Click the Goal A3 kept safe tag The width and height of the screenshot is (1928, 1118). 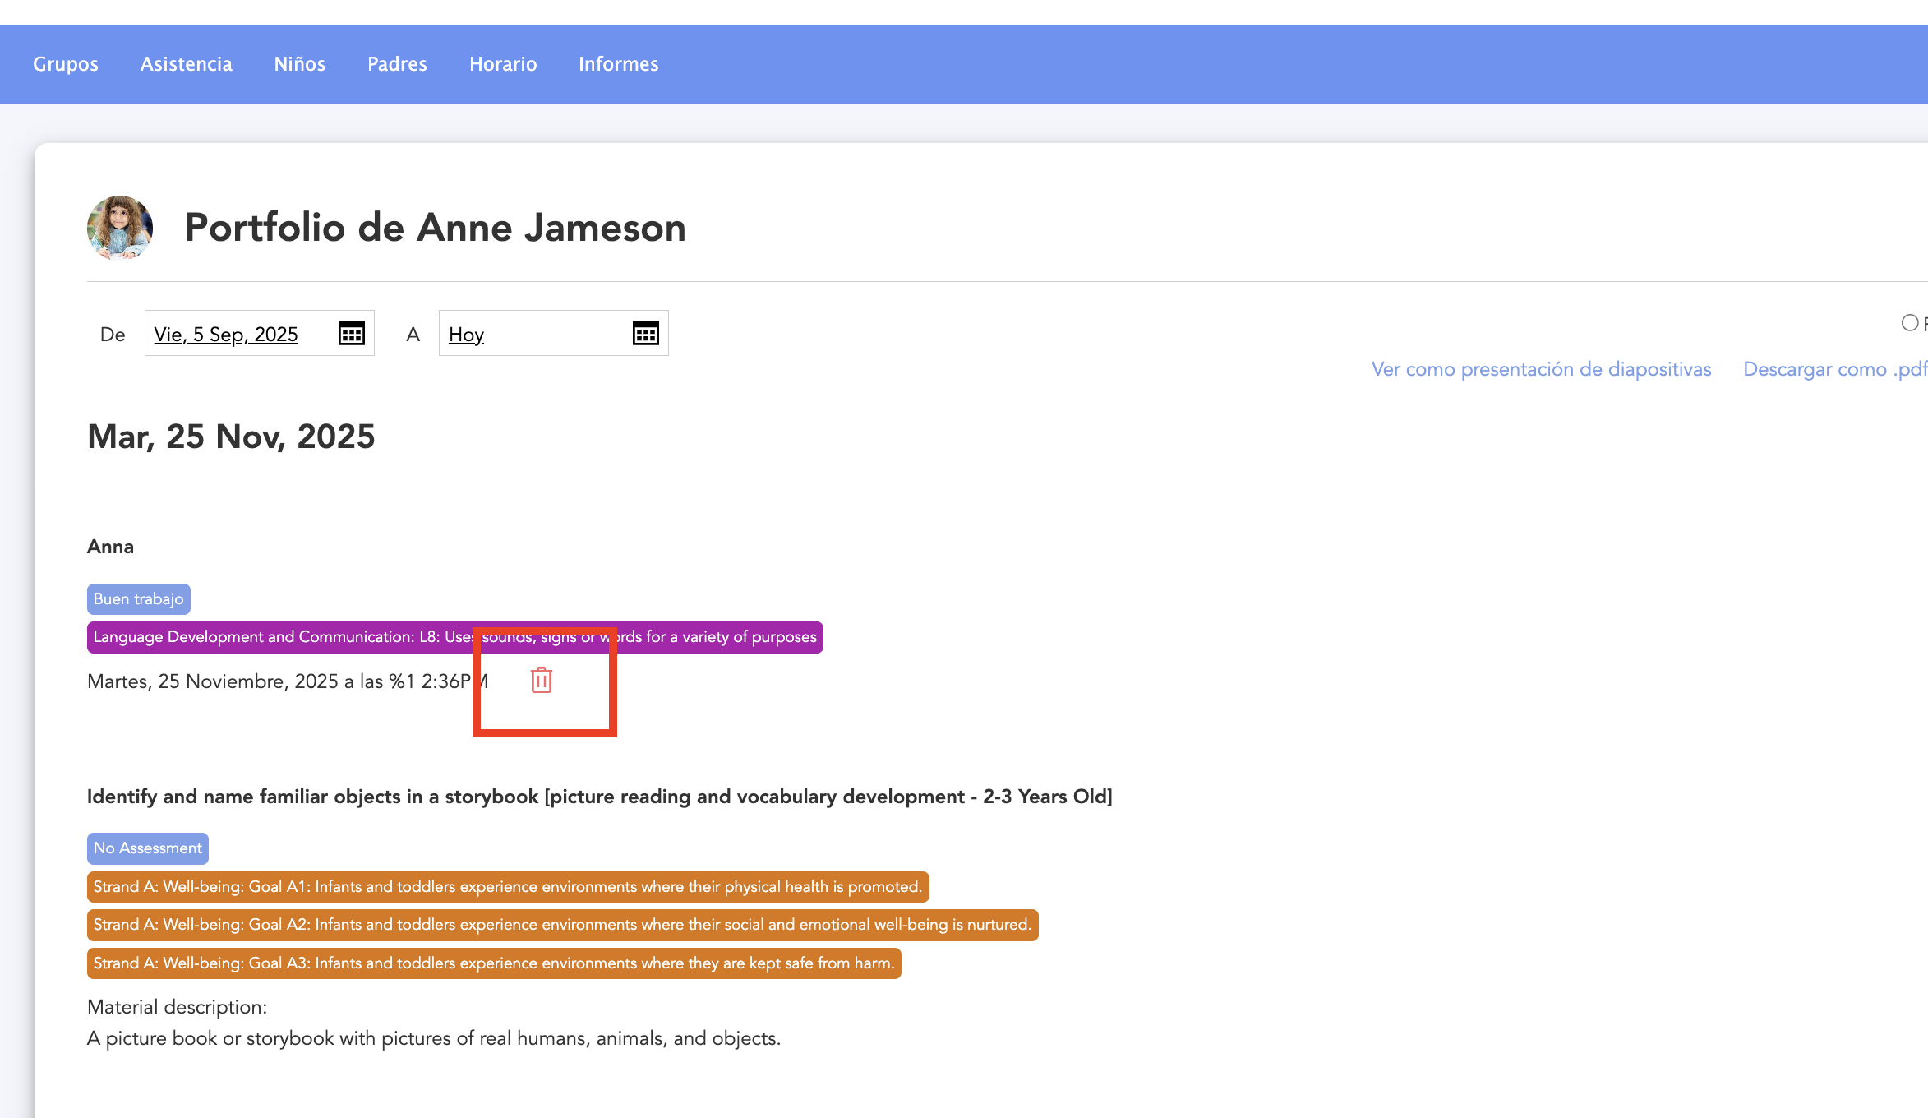coord(494,963)
